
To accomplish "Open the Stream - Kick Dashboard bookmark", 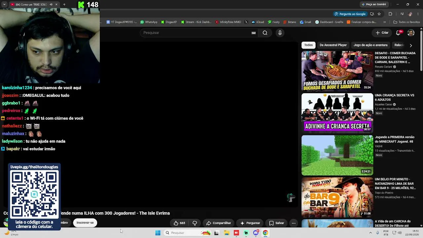I will point(196,22).
